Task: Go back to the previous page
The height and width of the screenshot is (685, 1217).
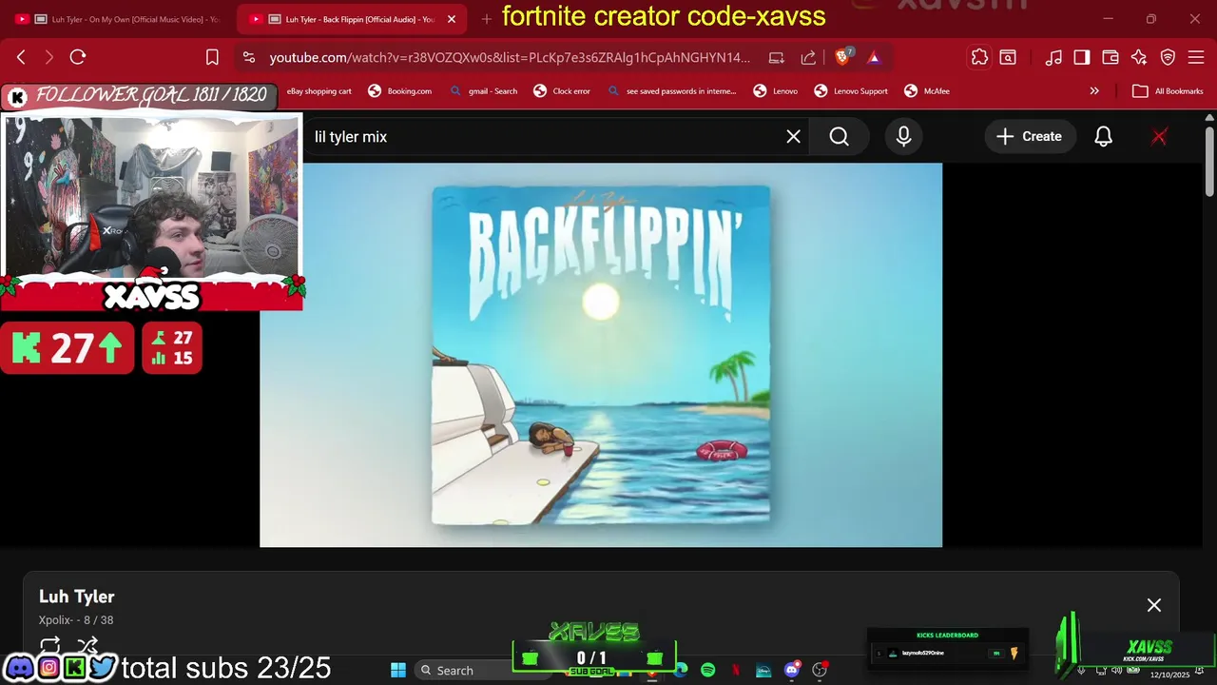Action: [x=21, y=57]
